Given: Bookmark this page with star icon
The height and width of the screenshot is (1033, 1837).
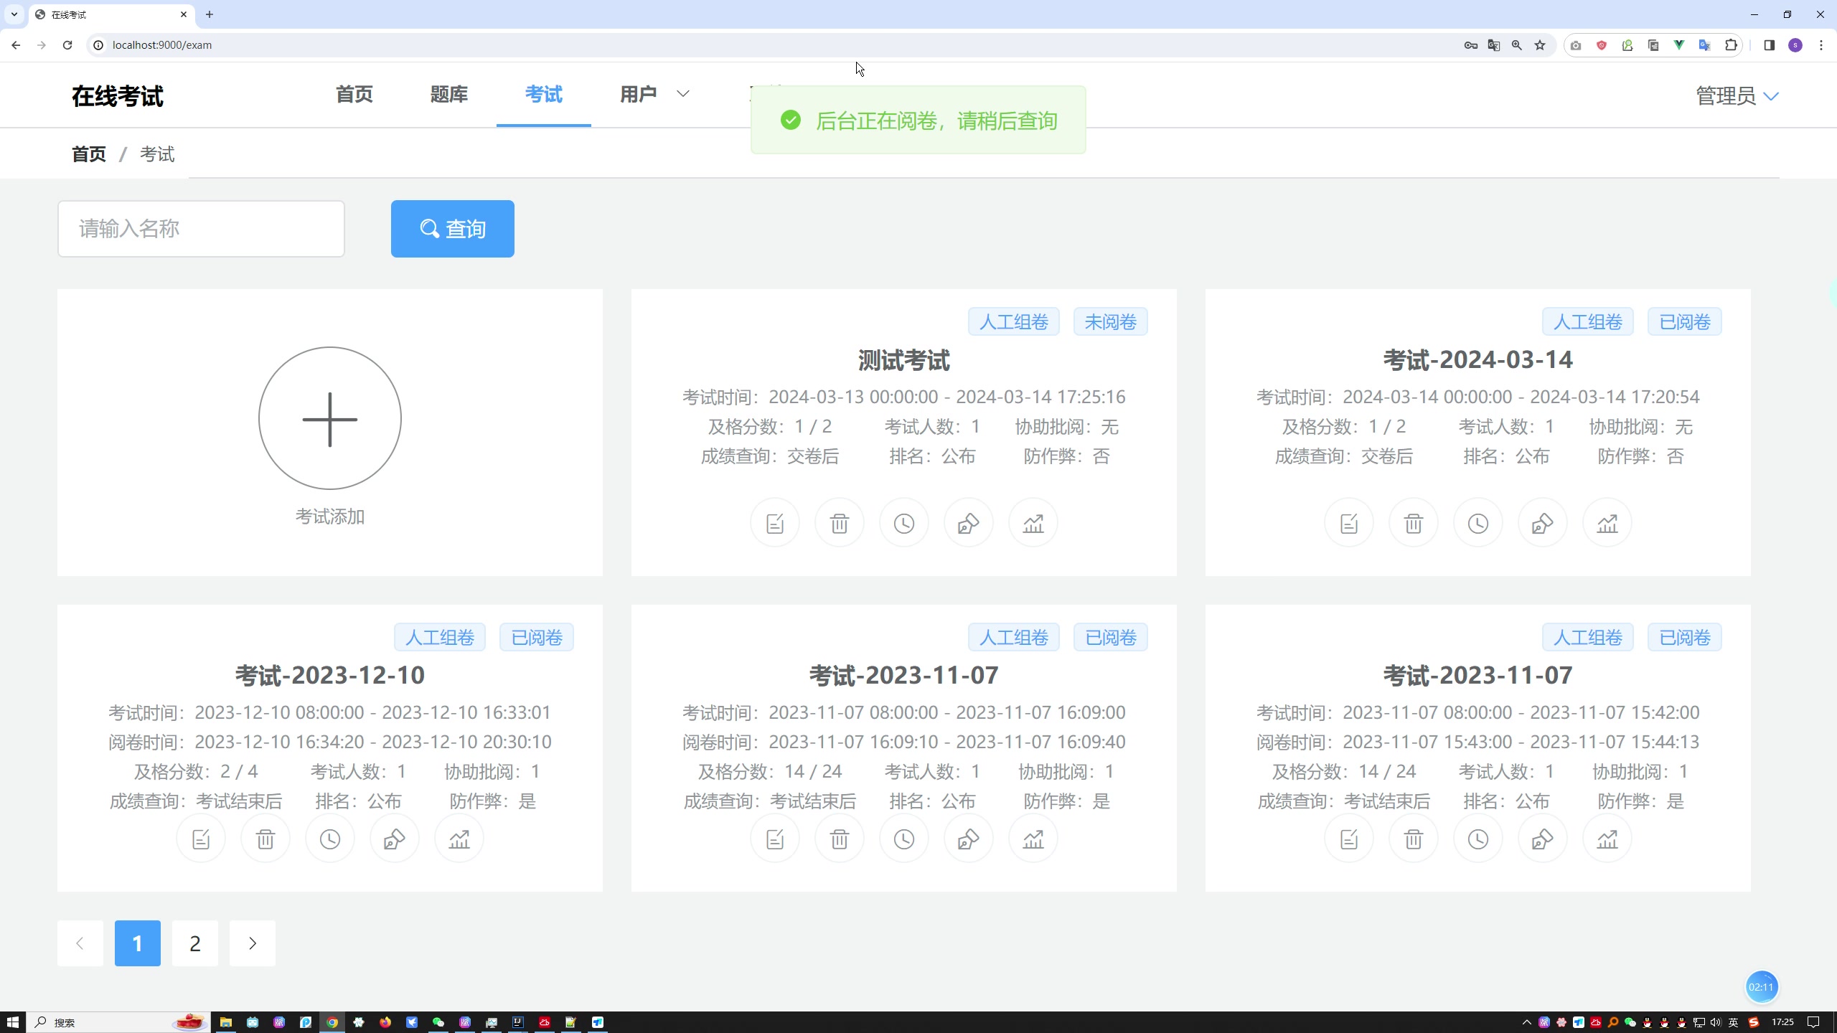Looking at the screenshot, I should pyautogui.click(x=1540, y=45).
